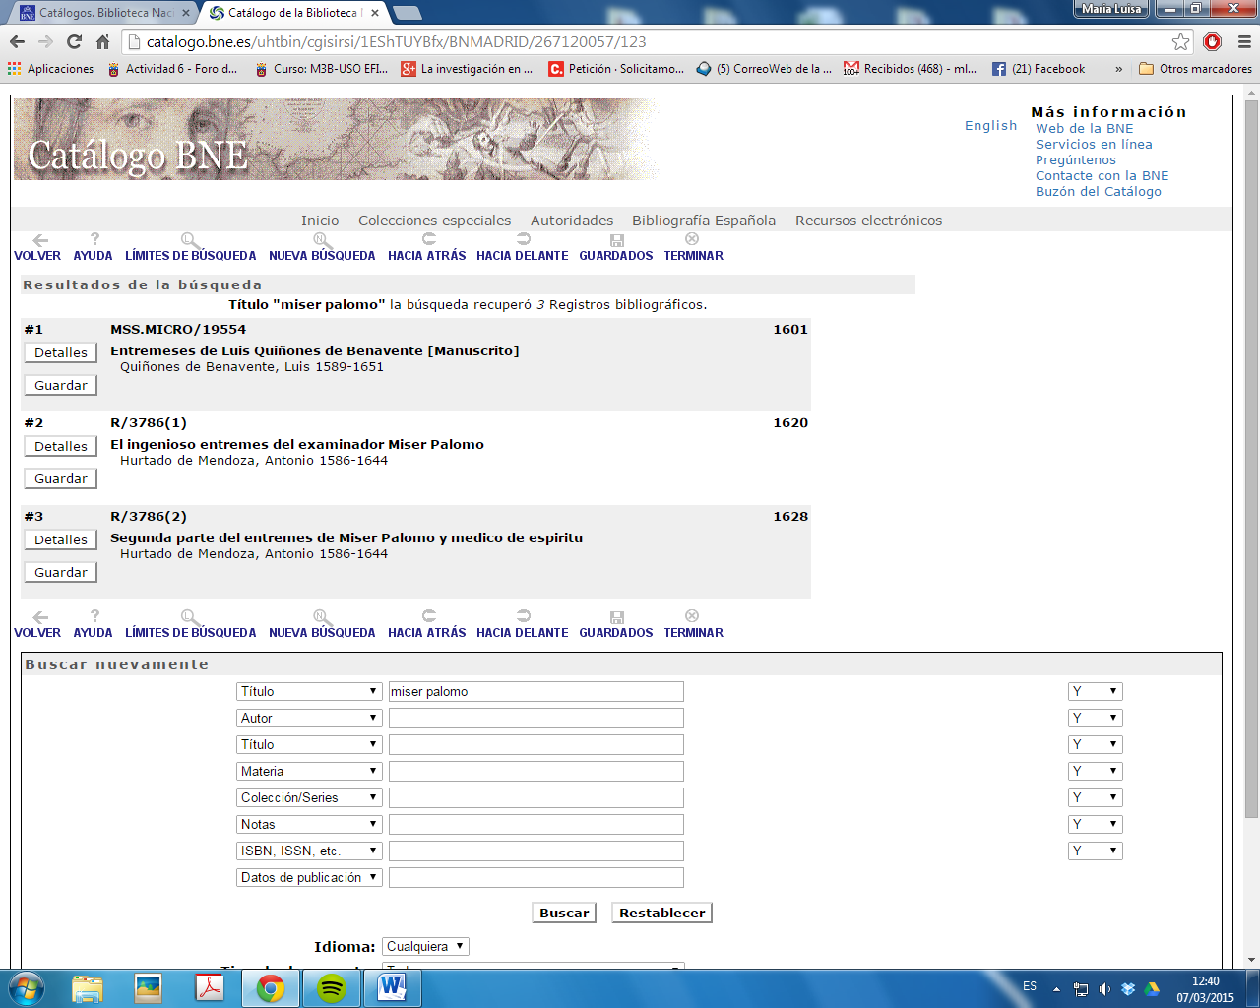The width and height of the screenshot is (1260, 1008).
Task: Open Web de la BNE link
Action: 1085,128
